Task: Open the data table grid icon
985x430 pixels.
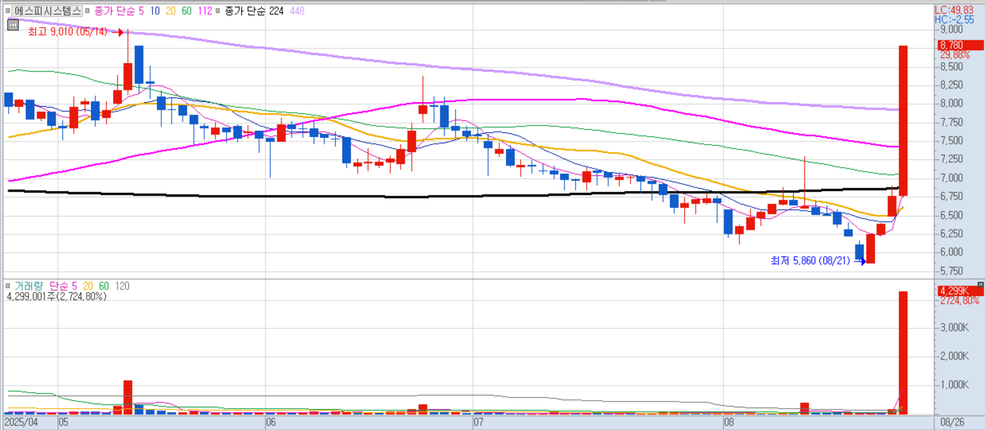Action: pos(13,24)
